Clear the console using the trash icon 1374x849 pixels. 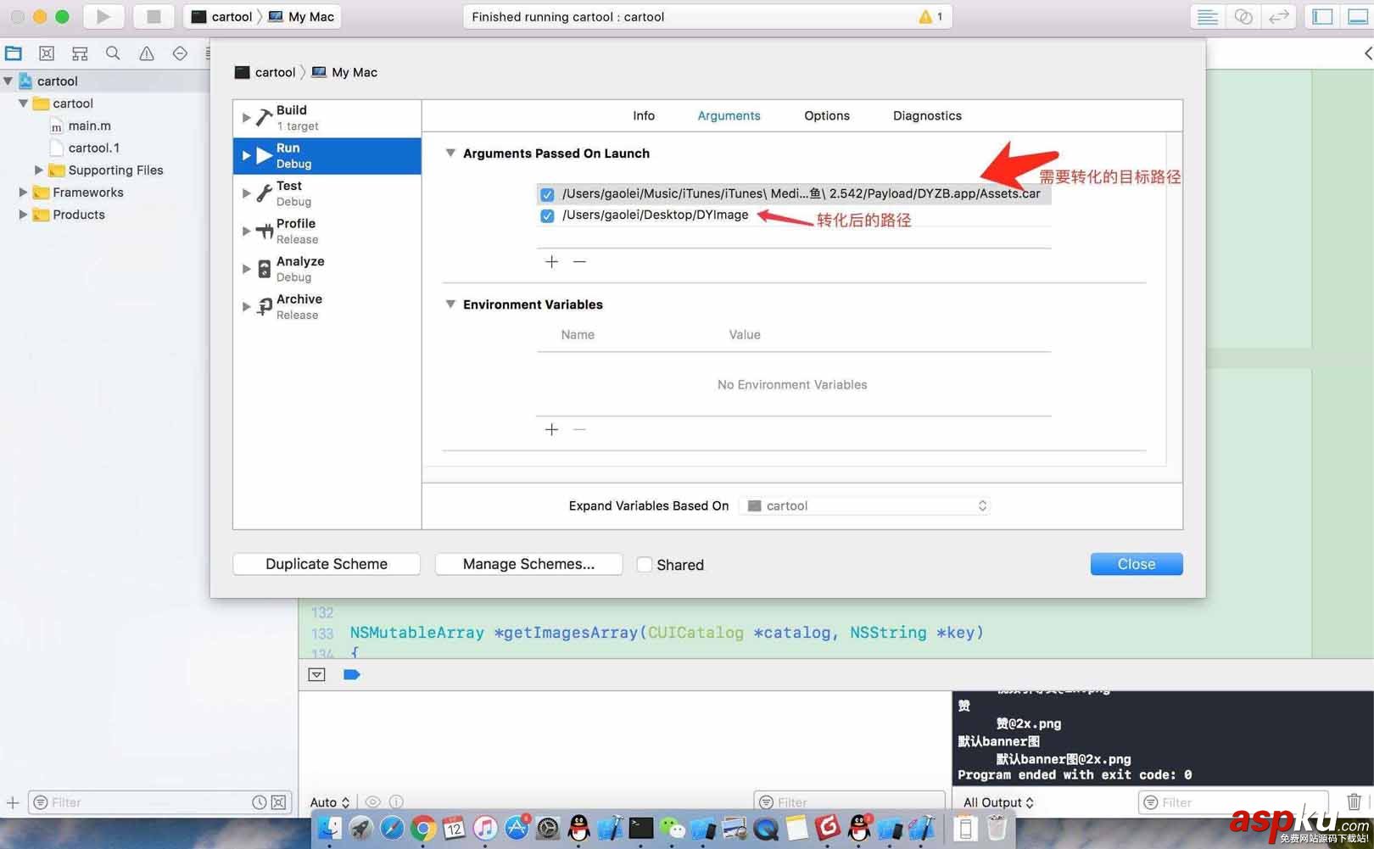pyautogui.click(x=1354, y=801)
